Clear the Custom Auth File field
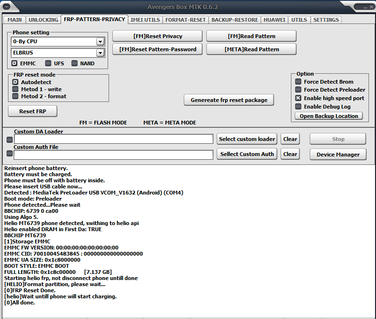376x319 pixels. (290, 154)
